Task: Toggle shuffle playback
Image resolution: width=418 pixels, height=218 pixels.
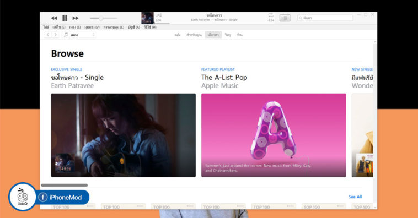Action: 159,15
